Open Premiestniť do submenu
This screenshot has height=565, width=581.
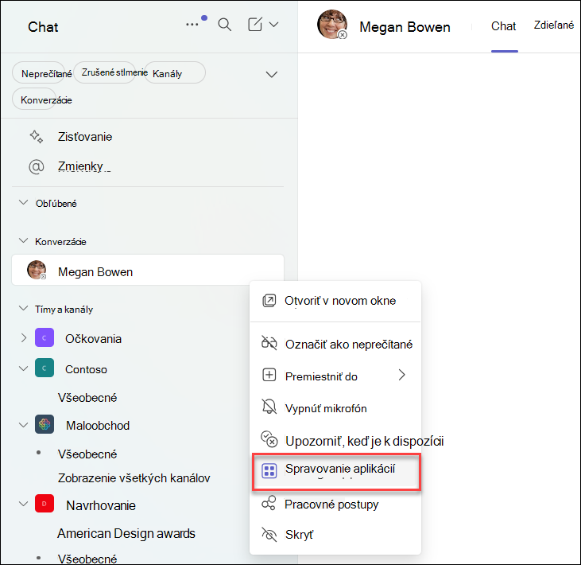pyautogui.click(x=335, y=376)
